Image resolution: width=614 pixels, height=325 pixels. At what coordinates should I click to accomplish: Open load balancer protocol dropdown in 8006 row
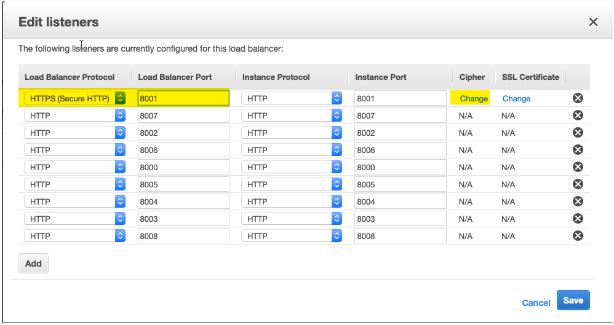tap(74, 150)
